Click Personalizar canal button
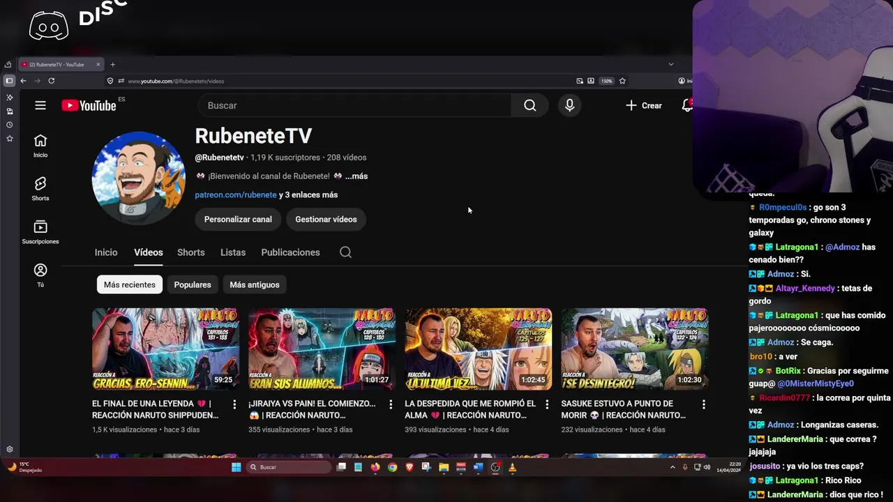Viewport: 893px width, 502px height. pyautogui.click(x=238, y=219)
